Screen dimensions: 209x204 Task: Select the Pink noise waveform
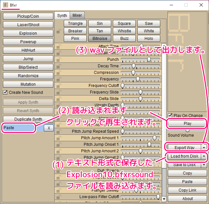point(75,39)
